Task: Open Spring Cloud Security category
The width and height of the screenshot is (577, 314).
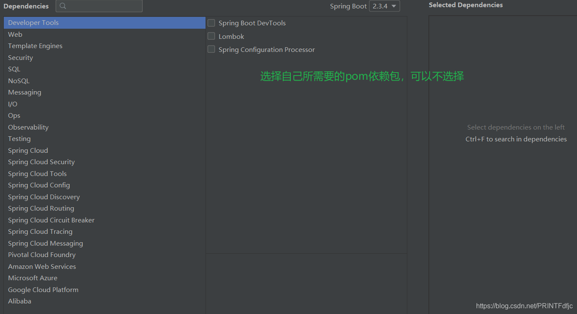Action: tap(104, 162)
